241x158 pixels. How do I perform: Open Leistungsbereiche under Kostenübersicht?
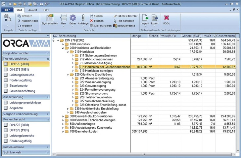coord(22,136)
